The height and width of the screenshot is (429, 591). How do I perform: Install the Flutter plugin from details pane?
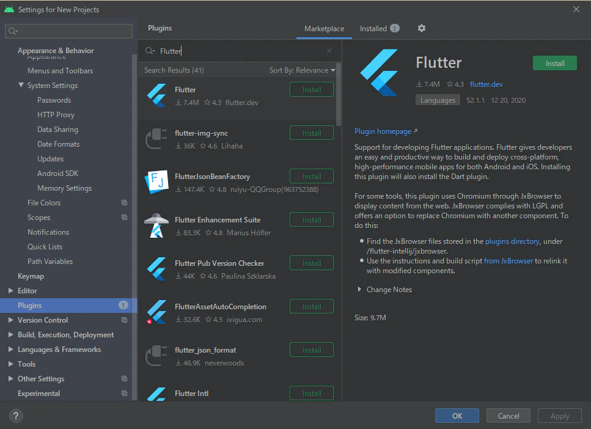tap(555, 63)
